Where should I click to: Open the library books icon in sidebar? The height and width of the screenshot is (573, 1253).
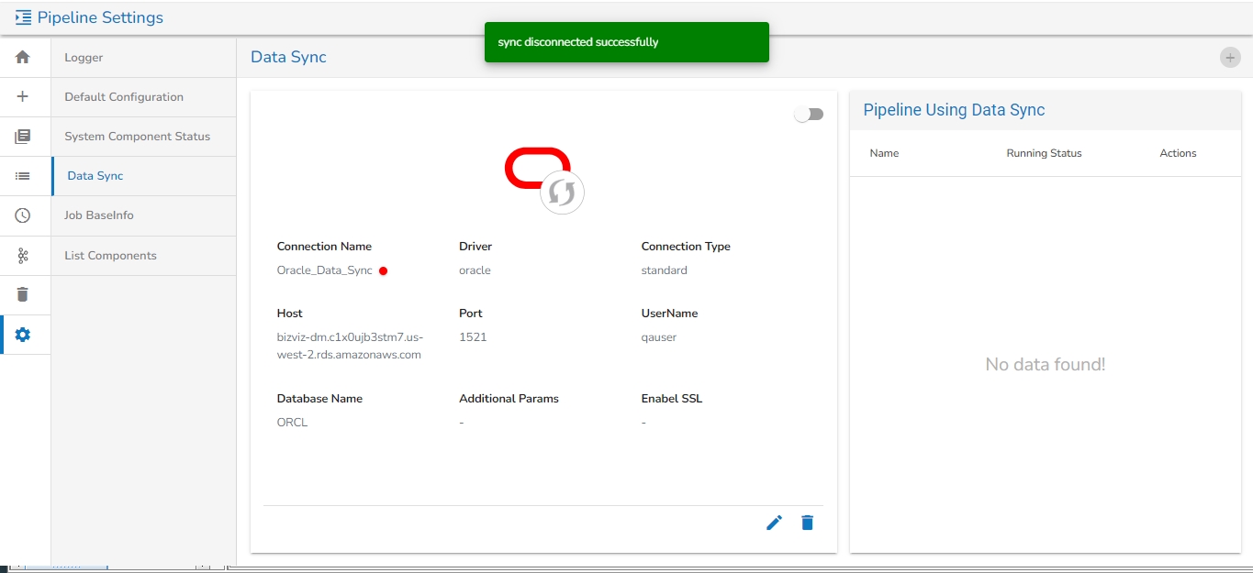click(x=23, y=137)
